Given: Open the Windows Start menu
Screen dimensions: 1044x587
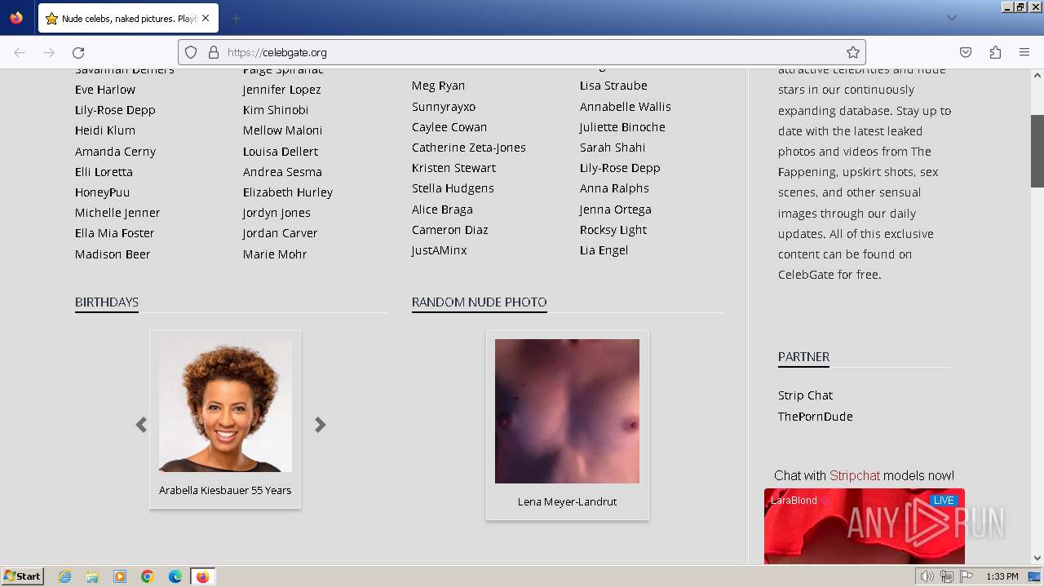Looking at the screenshot, I should click(x=23, y=576).
